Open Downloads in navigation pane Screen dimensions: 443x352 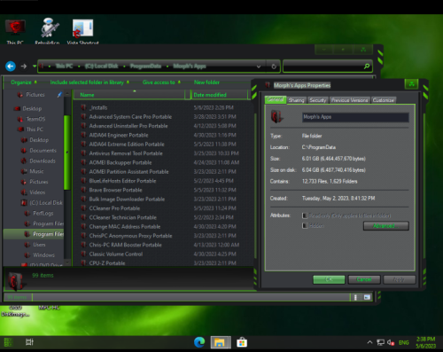click(x=43, y=160)
